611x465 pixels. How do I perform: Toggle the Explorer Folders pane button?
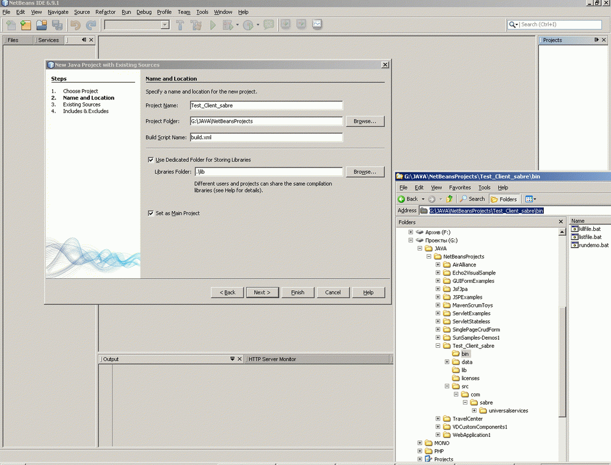pyautogui.click(x=504, y=199)
